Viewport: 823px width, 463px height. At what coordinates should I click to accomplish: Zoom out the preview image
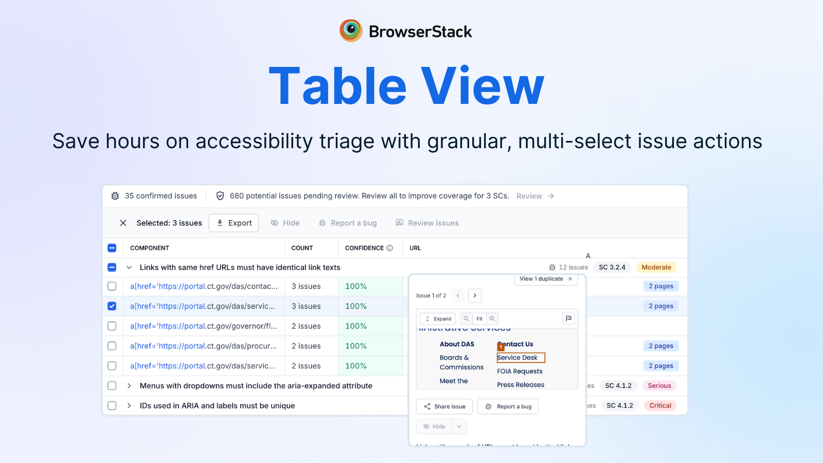click(467, 319)
